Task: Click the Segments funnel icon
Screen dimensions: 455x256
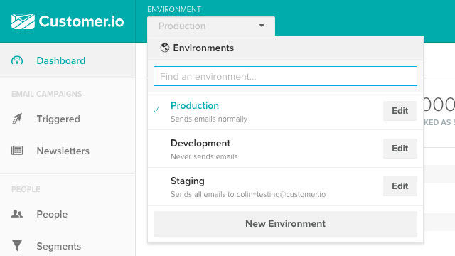Action: pos(17,245)
